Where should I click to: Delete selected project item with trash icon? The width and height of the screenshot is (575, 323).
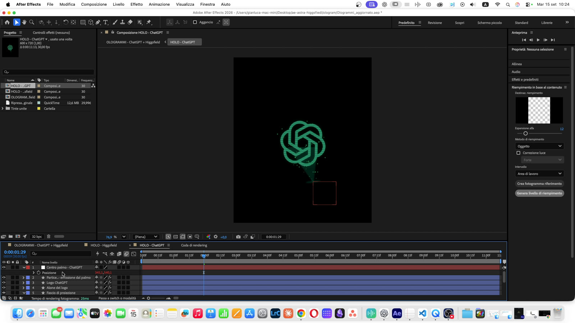click(49, 237)
